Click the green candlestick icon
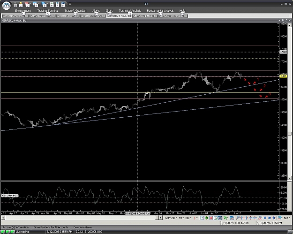 pyautogui.click(x=206, y=218)
